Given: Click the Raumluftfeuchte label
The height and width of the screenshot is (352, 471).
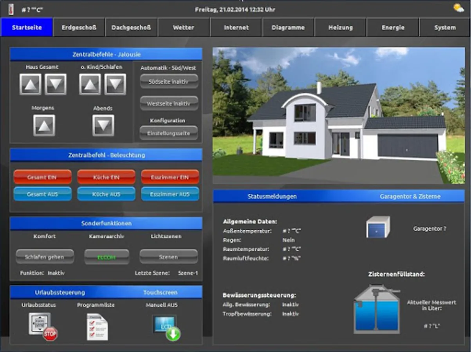Looking at the screenshot, I should tap(245, 259).
